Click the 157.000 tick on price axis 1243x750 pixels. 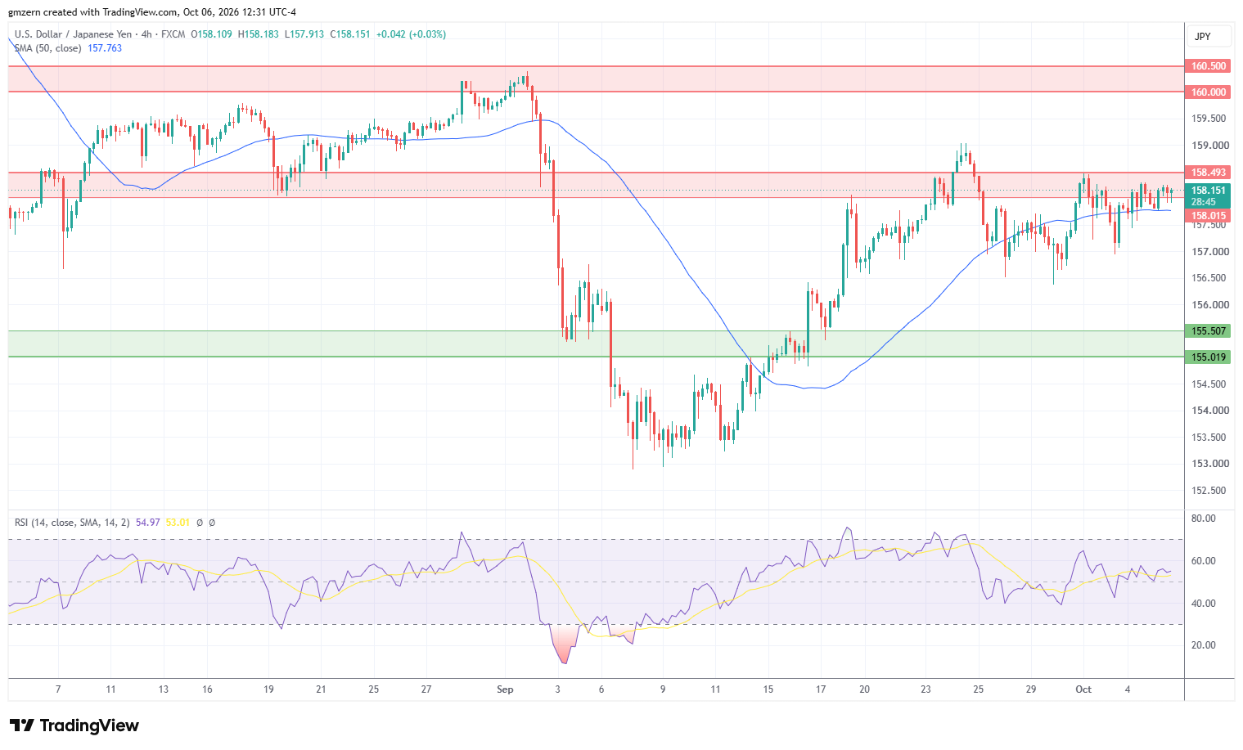coord(1209,252)
